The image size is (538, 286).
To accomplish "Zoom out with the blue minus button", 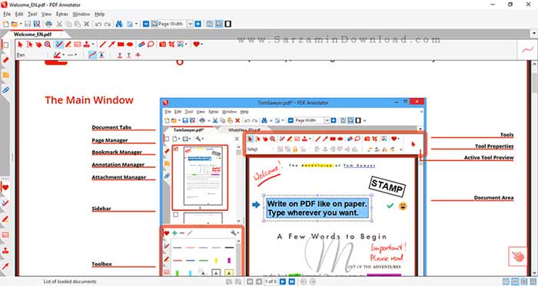I will point(146,24).
